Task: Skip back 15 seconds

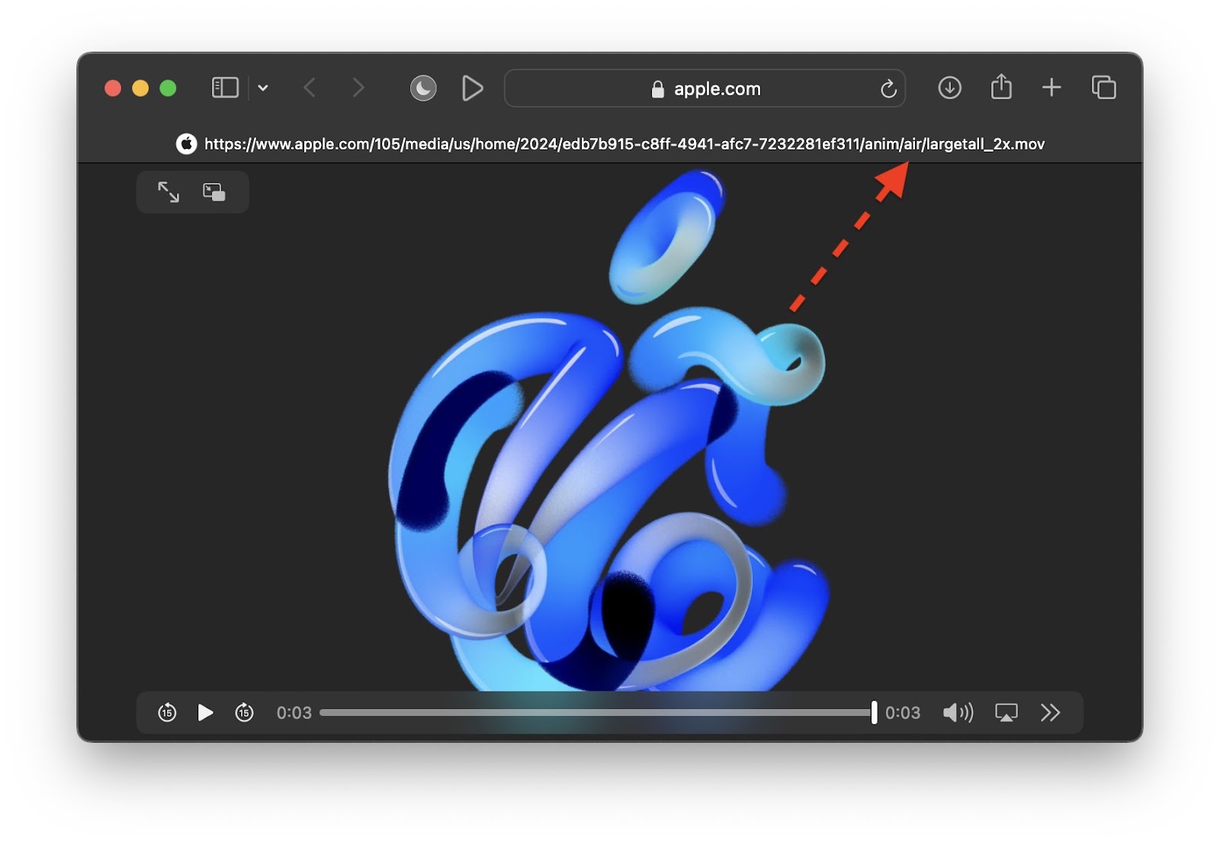Action: pos(167,712)
